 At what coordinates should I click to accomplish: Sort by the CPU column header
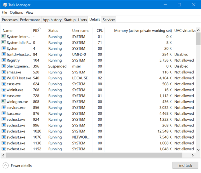tap(98, 30)
